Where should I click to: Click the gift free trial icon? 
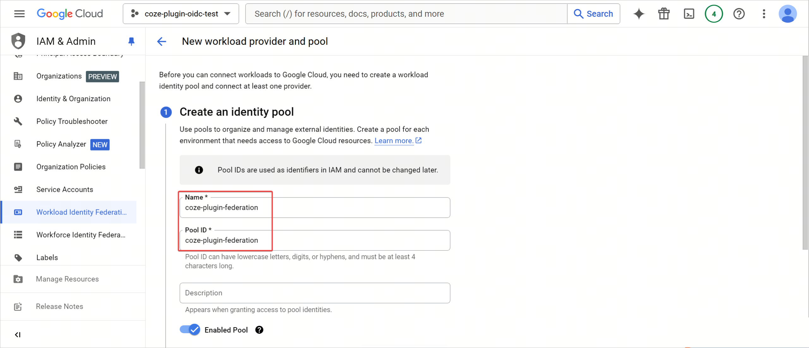tap(664, 14)
